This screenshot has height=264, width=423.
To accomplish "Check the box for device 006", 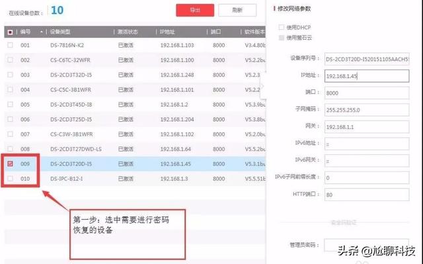I will tap(10, 119).
